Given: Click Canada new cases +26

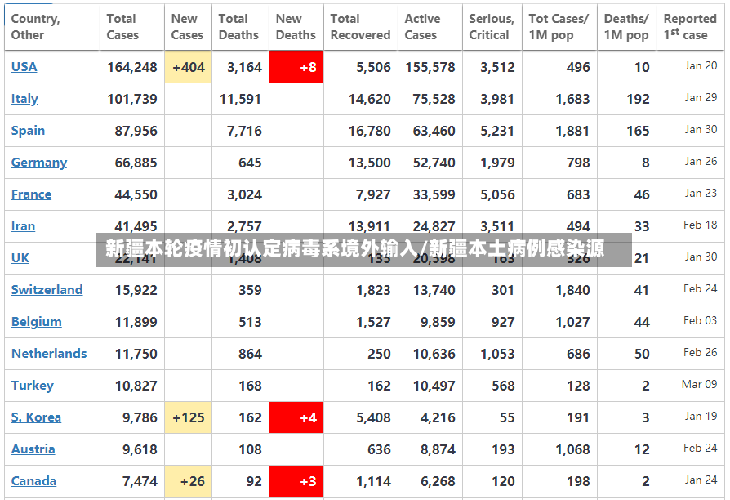Looking at the screenshot, I should click(188, 481).
